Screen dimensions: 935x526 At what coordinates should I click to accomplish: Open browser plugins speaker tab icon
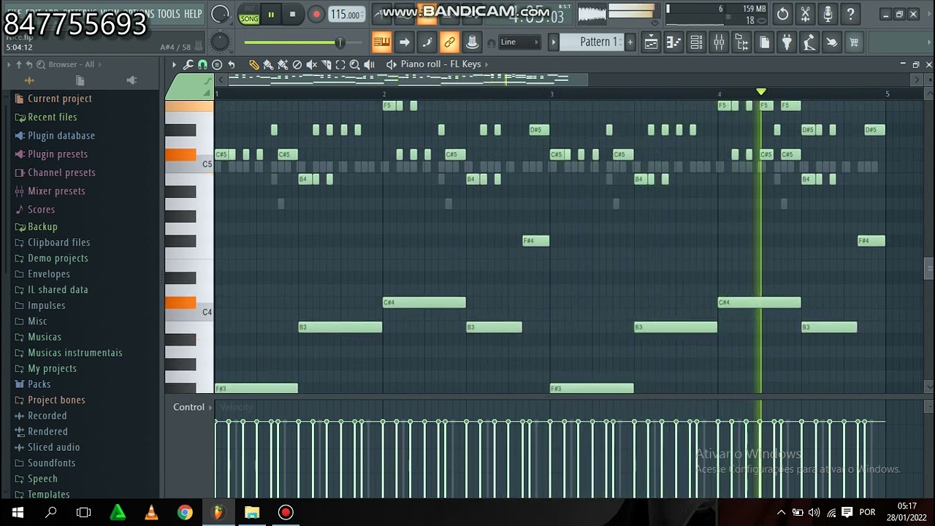131,80
